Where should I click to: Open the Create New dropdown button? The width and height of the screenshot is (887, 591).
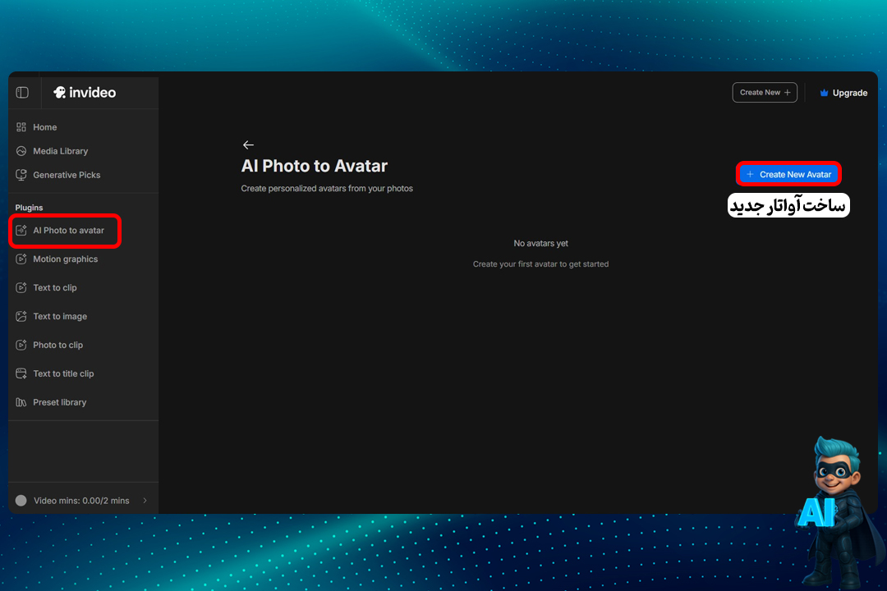(x=764, y=93)
